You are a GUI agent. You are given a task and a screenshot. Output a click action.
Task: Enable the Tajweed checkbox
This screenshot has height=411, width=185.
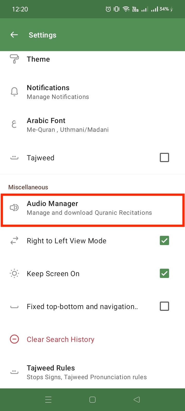[164, 157]
